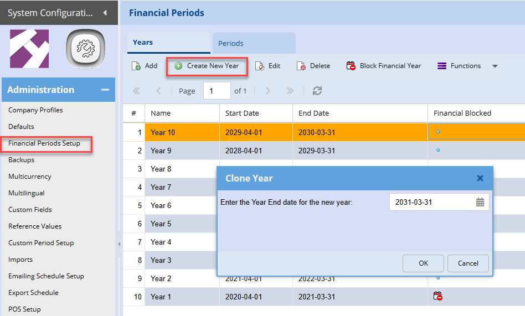Click the purple company logo icon
This screenshot has width=525, height=316.
(x=29, y=49)
